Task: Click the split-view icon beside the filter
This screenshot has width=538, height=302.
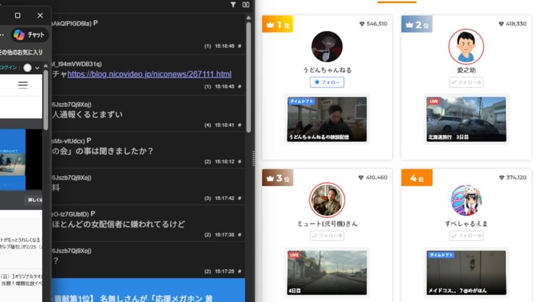Action: point(246,5)
